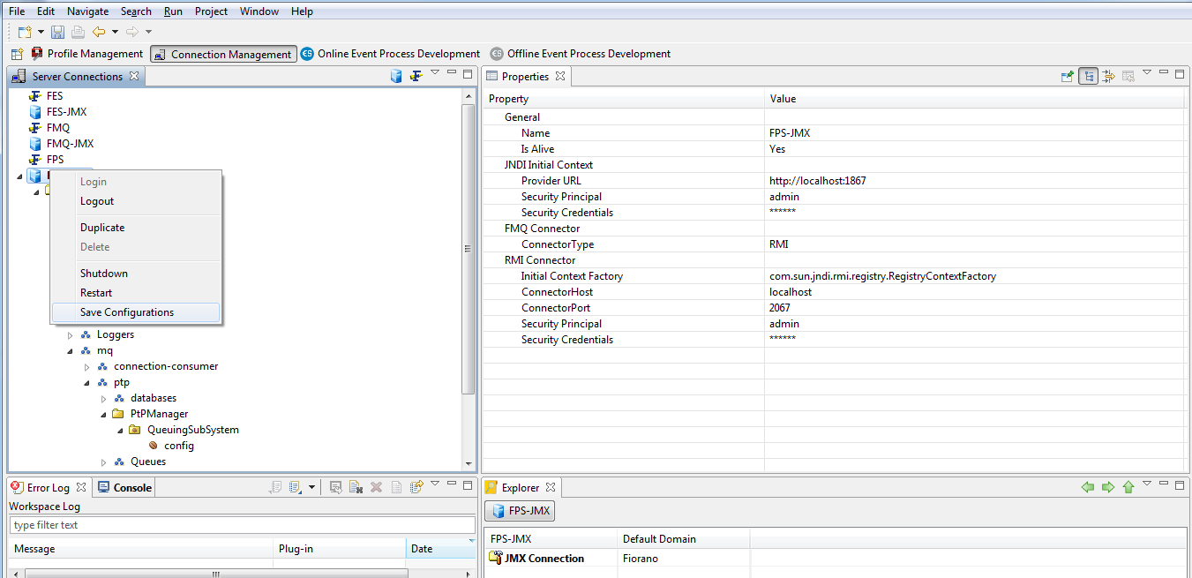
Task: Switch to the Console tab
Action: [x=124, y=487]
